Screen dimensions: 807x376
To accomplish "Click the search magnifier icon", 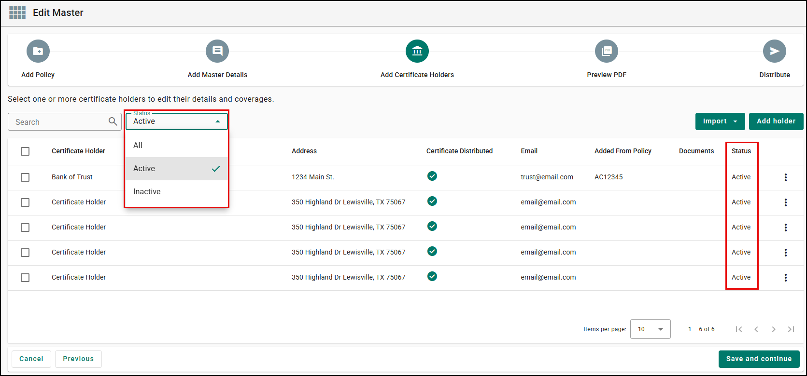I will [113, 121].
